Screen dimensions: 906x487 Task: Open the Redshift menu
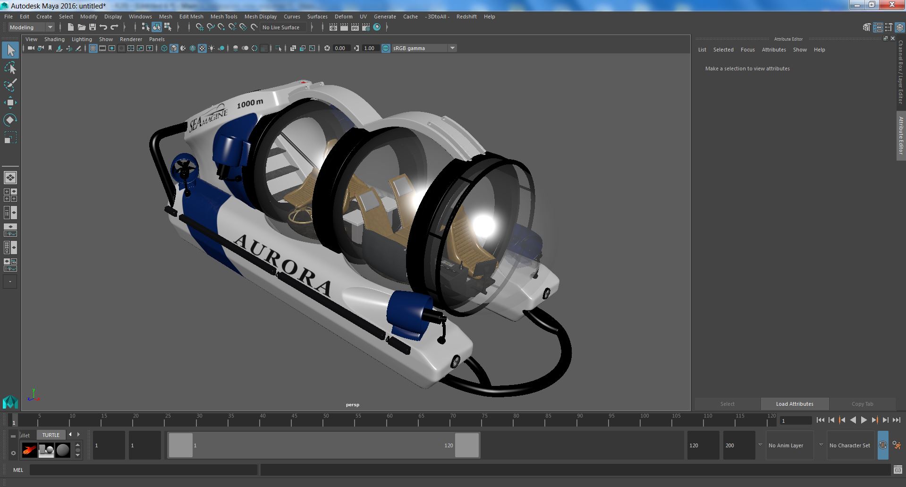tap(466, 17)
